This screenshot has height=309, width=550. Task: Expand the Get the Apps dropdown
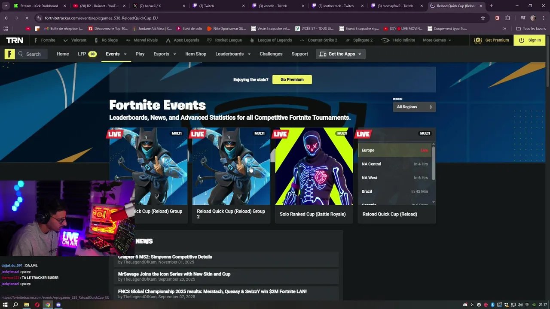click(x=341, y=54)
